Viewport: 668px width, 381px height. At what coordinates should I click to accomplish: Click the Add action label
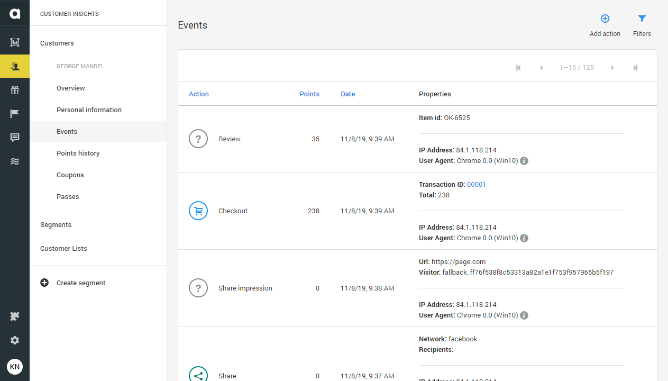coord(605,34)
